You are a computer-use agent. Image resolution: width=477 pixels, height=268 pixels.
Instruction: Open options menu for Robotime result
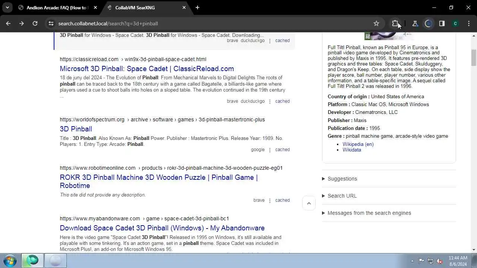(x=270, y=201)
